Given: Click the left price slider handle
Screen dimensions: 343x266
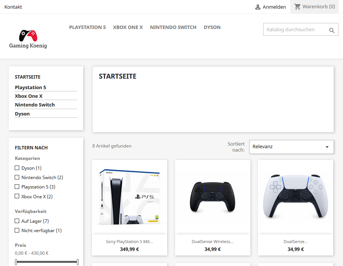Looking at the screenshot, I should click(16, 262).
